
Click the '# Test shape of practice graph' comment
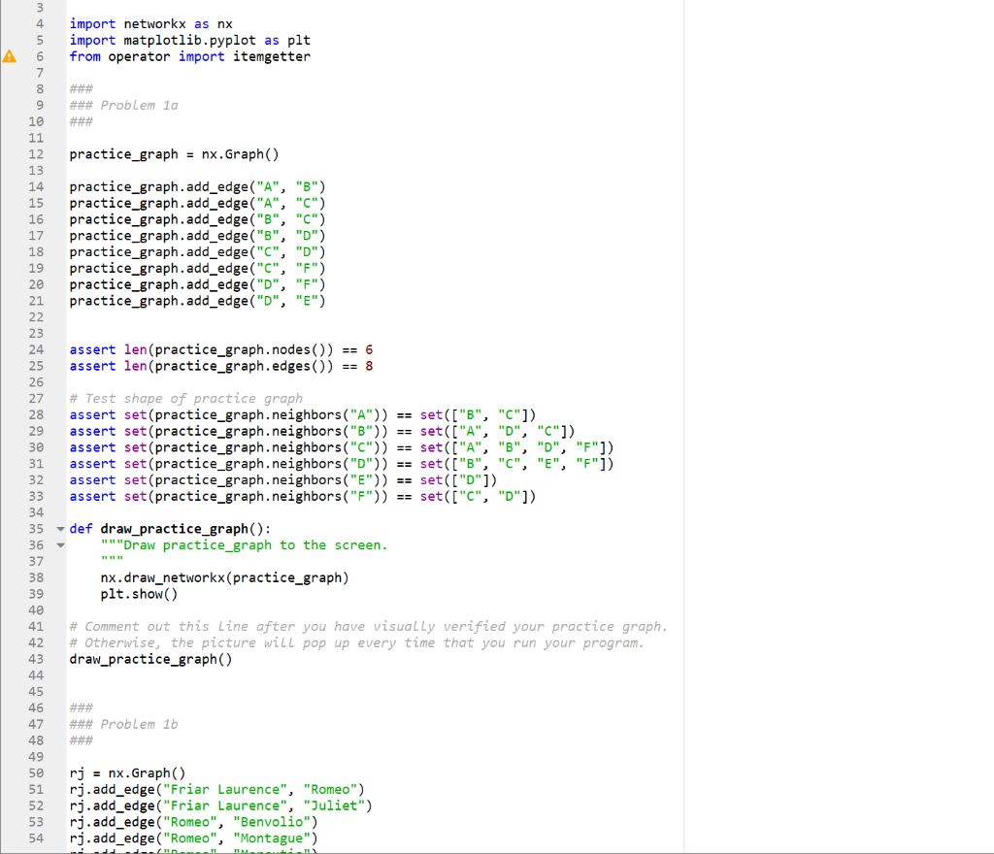[185, 399]
